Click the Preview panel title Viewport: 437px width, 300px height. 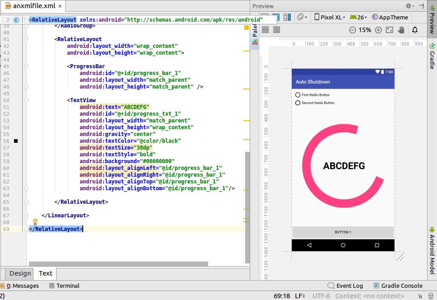[x=263, y=6]
